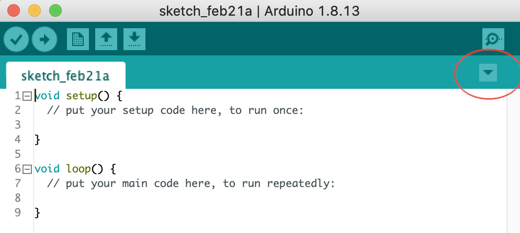Collapse the loop() function fold marker
The width and height of the screenshot is (520, 233).
[27, 169]
